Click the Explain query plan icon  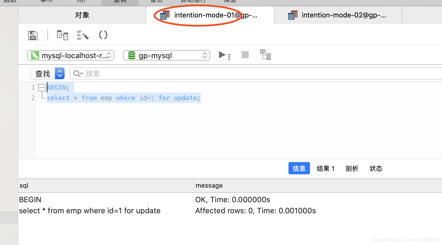pos(265,55)
